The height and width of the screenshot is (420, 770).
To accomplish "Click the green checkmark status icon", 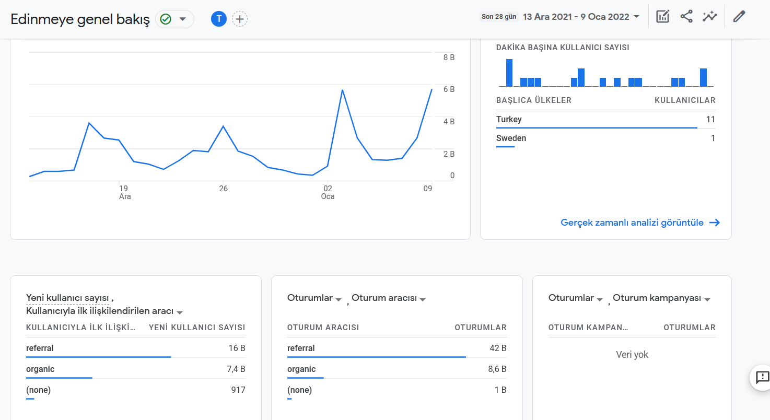I will [166, 19].
